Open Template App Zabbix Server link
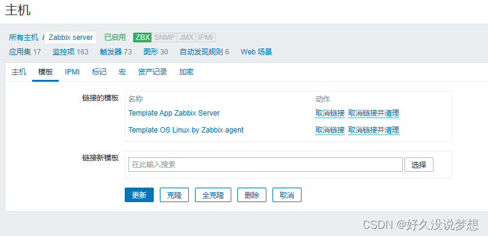The height and width of the screenshot is (236, 488). pyautogui.click(x=174, y=113)
